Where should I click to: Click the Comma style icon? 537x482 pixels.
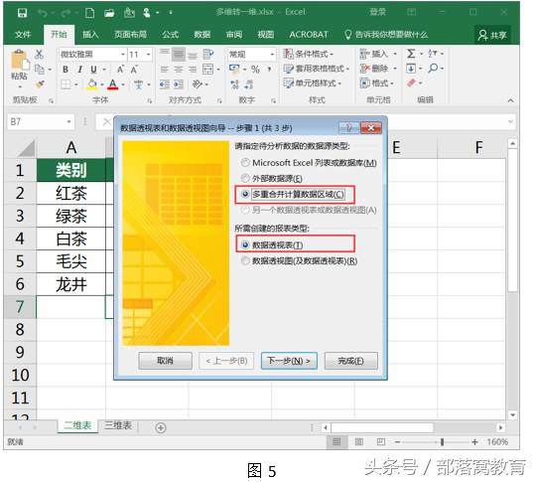[x=270, y=70]
